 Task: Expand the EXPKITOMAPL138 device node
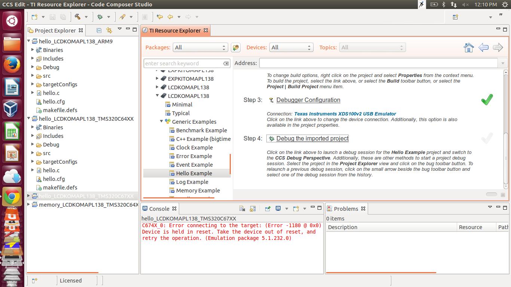(157, 78)
